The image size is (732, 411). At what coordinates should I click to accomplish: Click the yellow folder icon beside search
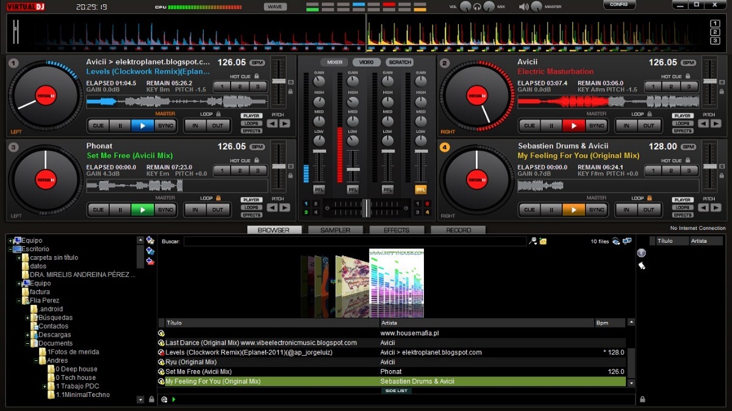543,241
